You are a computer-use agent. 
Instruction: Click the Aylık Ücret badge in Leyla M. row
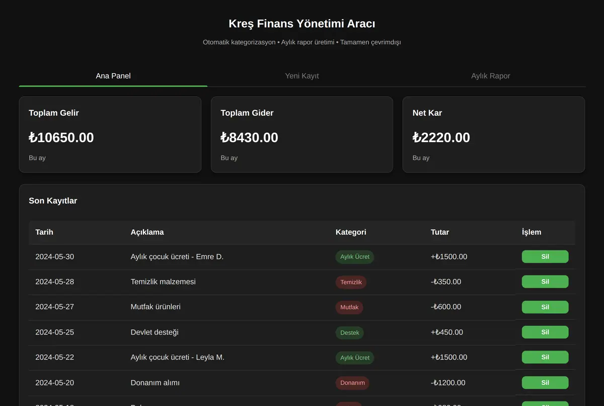pyautogui.click(x=355, y=358)
